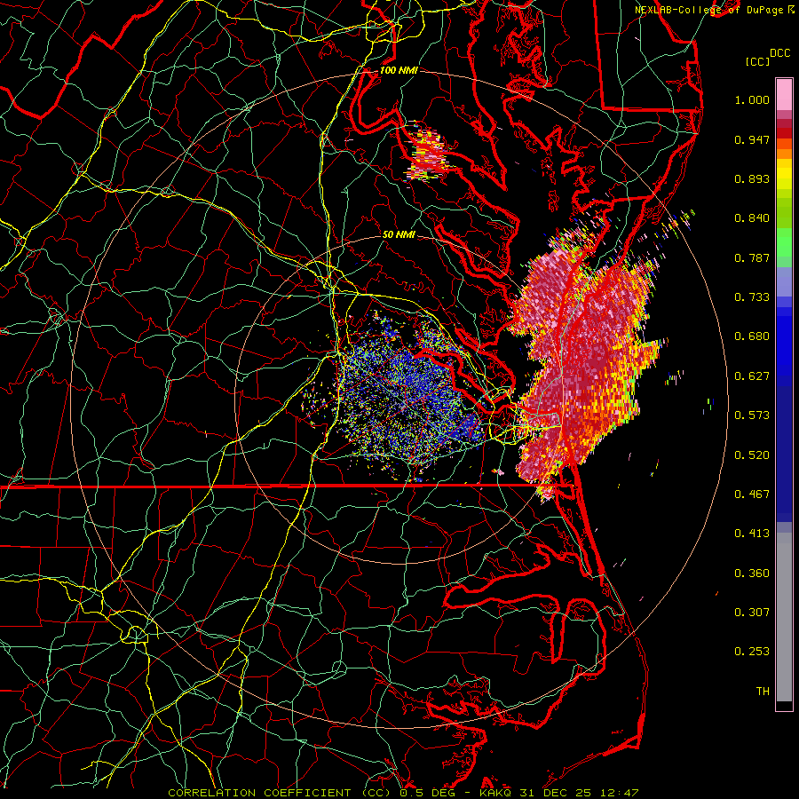Select the 0.520 legend value

point(752,455)
